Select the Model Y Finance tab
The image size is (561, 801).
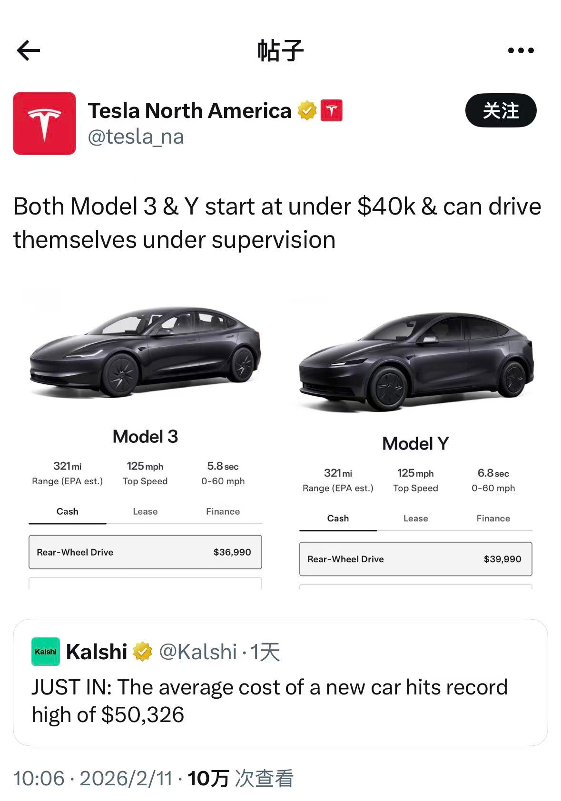[493, 518]
